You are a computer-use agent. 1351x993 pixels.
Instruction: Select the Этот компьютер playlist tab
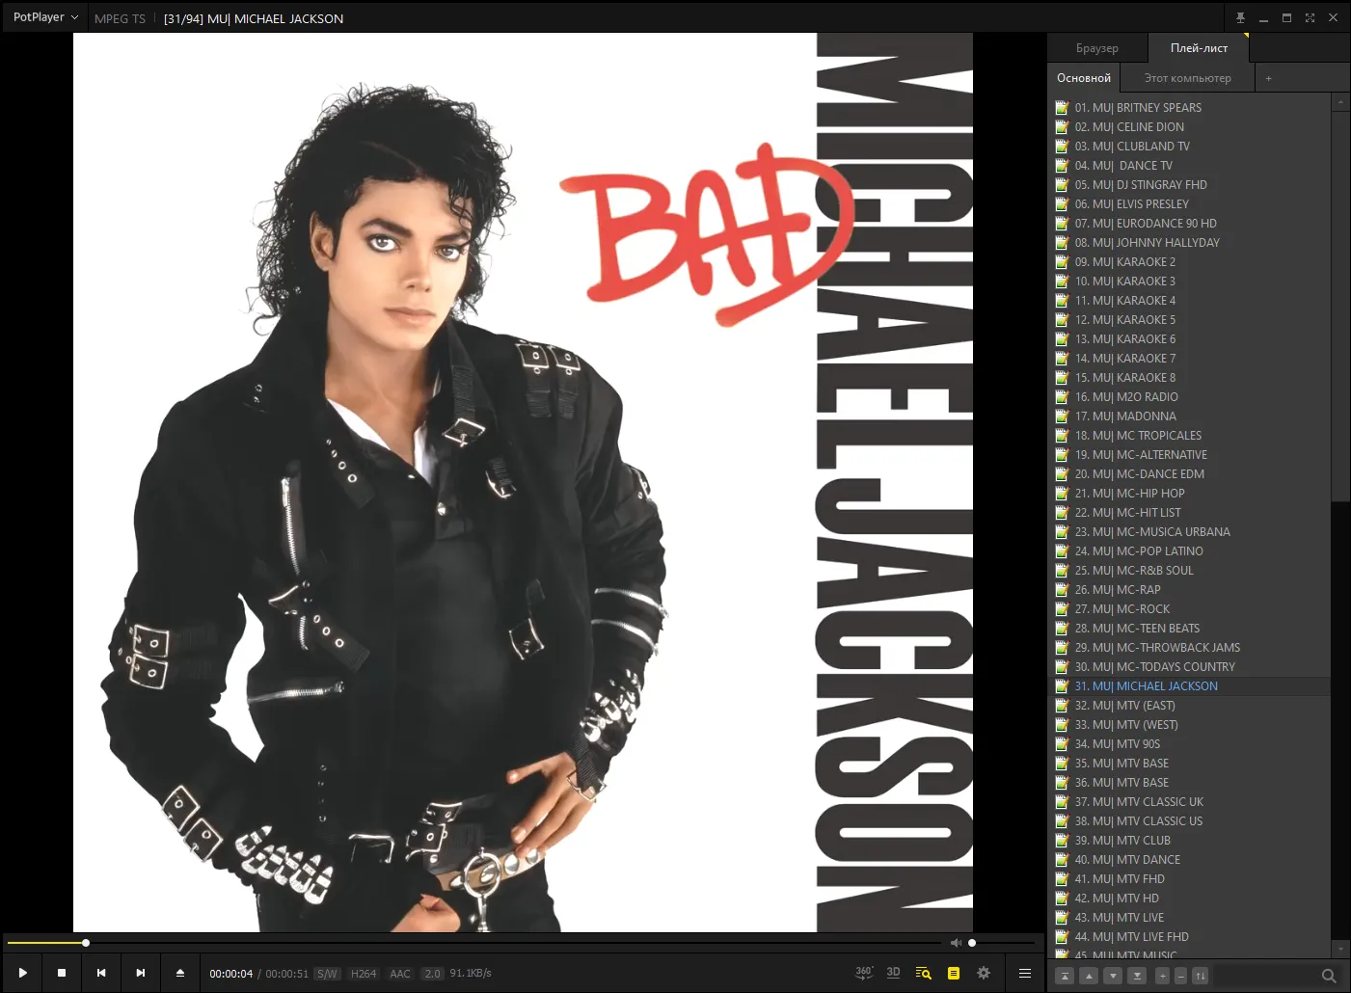coord(1188,78)
